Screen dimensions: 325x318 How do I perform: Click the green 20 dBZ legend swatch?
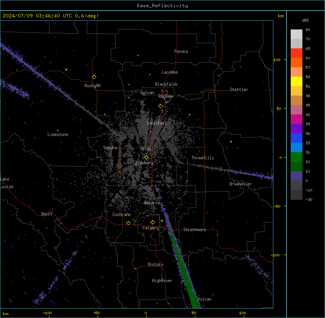pyautogui.click(x=296, y=157)
